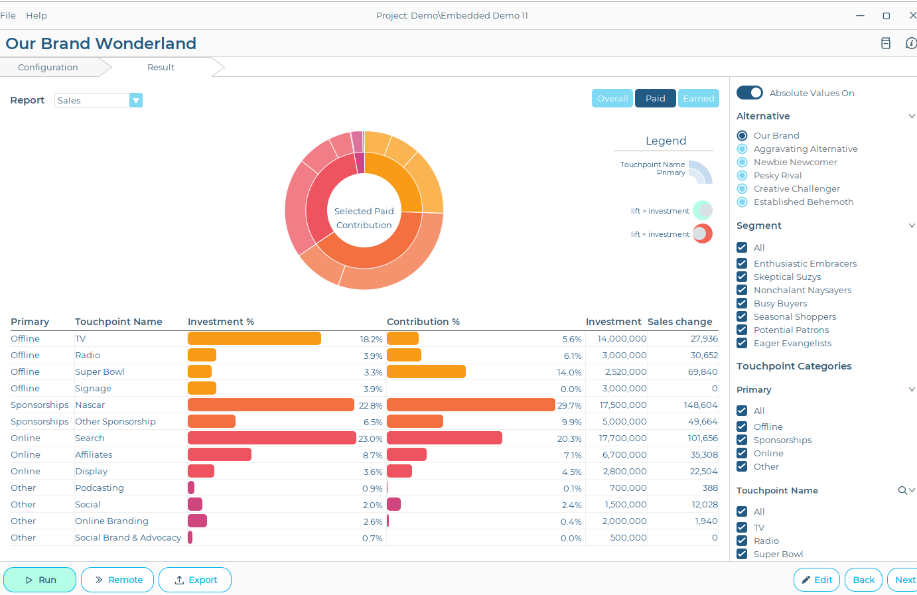Viewport: 917px width, 595px height.
Task: Open the File menu
Action: tap(8, 15)
